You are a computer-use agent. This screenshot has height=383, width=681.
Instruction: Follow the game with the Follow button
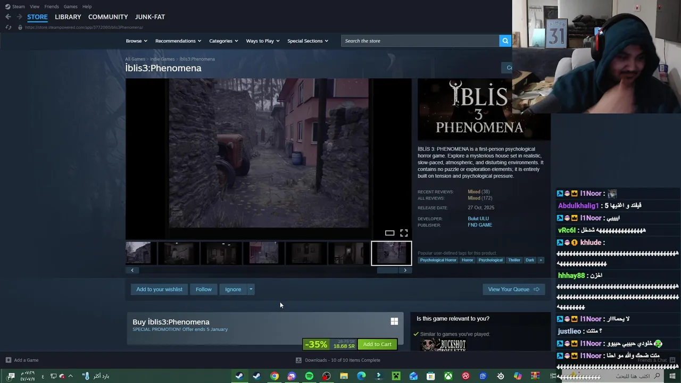(203, 289)
